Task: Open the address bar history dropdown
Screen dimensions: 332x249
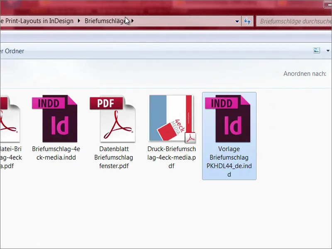Action: (237, 21)
